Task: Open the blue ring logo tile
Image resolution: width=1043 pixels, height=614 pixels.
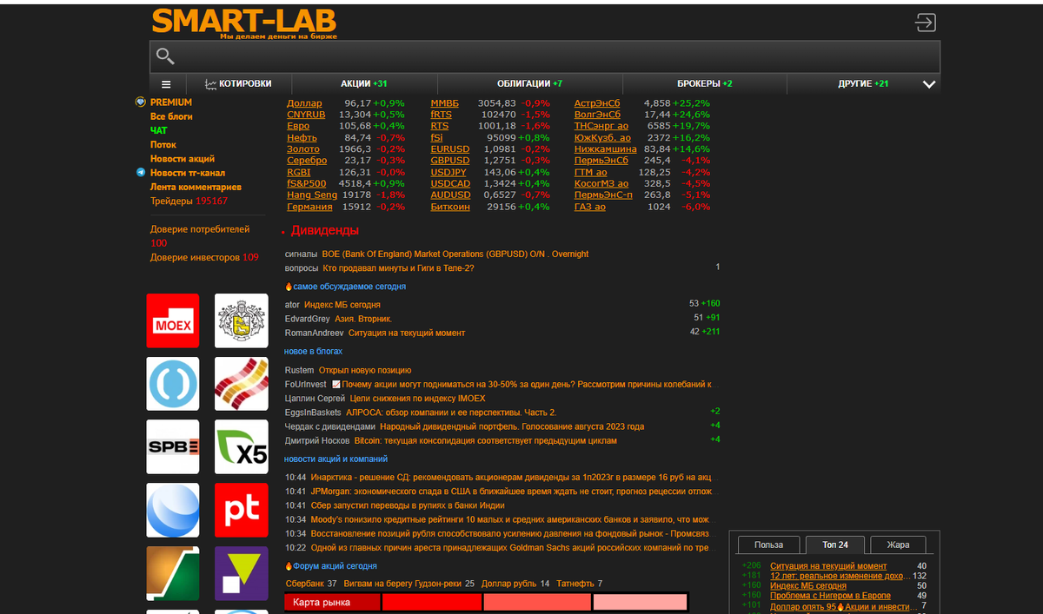Action: click(x=172, y=384)
